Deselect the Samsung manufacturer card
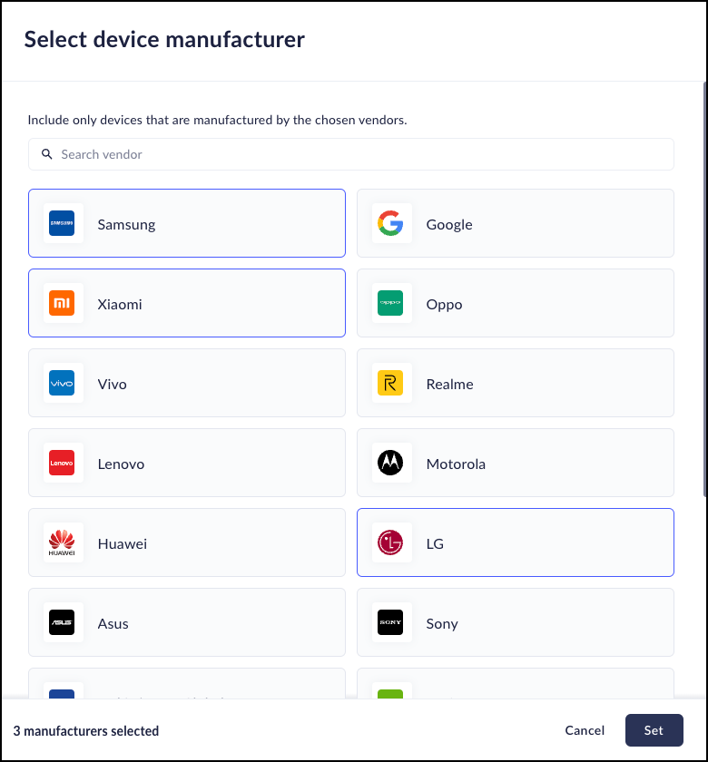 coord(209,223)
